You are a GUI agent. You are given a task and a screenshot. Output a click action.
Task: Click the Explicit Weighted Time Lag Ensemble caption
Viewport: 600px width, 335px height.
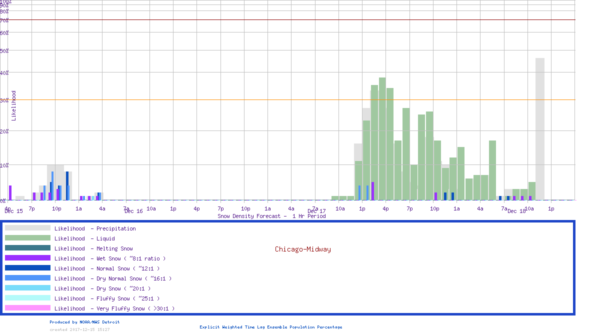pos(271,327)
